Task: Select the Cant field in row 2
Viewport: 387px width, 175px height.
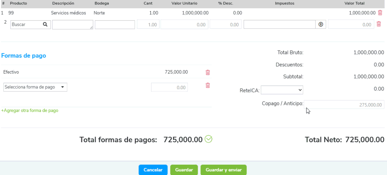Action: [148, 25]
